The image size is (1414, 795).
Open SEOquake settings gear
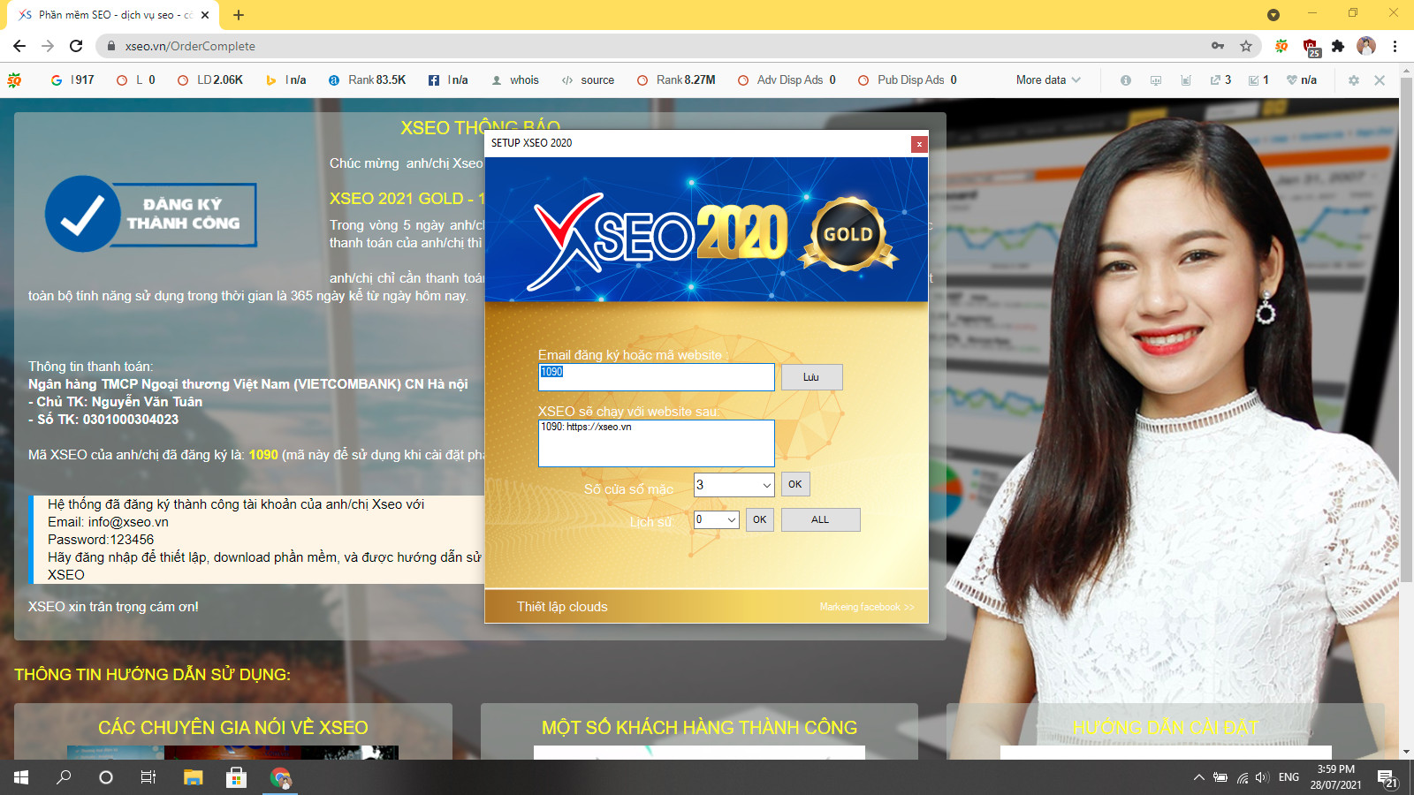pyautogui.click(x=1353, y=80)
